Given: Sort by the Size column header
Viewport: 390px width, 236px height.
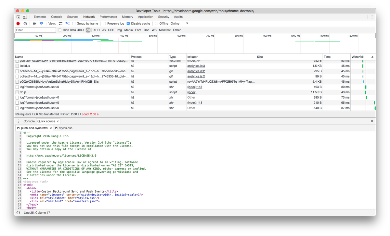Looking at the screenshot, I should 289,57.
